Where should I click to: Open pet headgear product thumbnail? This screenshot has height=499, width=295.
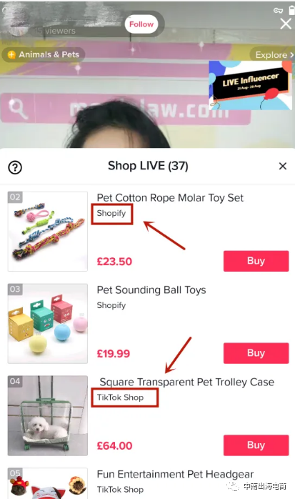(x=48, y=483)
